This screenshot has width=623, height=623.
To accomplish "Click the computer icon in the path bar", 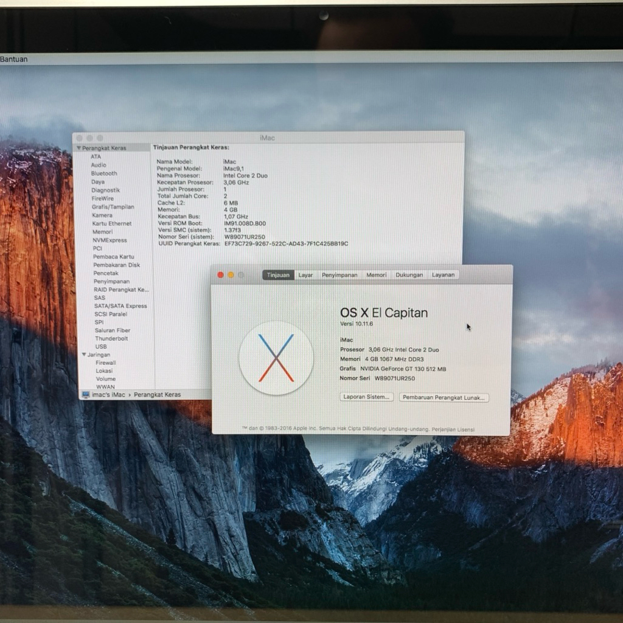I will pyautogui.click(x=86, y=394).
